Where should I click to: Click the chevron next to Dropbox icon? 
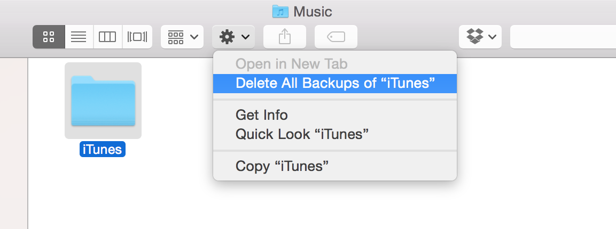click(x=492, y=37)
